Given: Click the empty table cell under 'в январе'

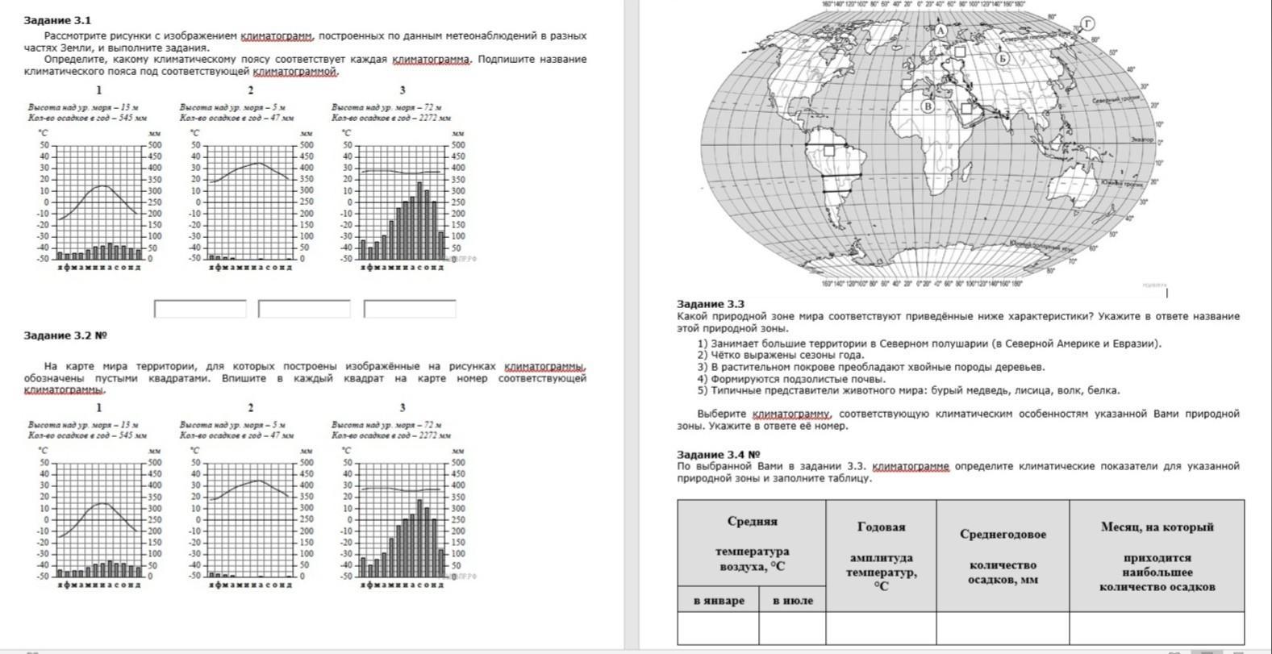Looking at the screenshot, I should [719, 628].
